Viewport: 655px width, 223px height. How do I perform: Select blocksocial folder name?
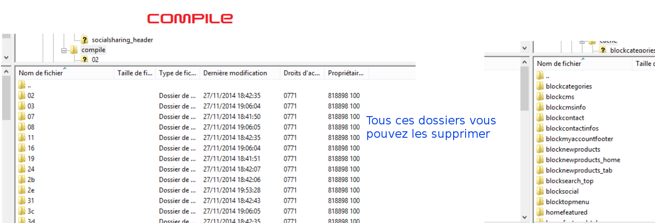(562, 191)
